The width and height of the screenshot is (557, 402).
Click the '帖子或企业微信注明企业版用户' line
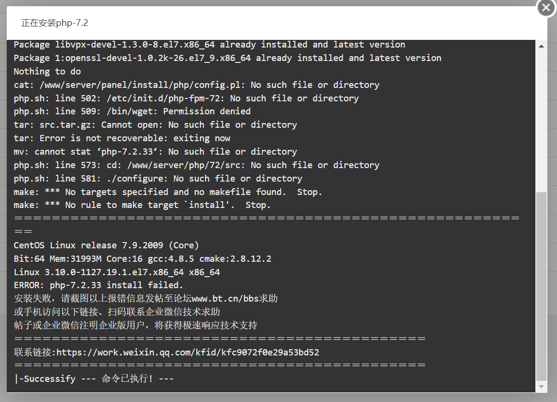point(136,325)
